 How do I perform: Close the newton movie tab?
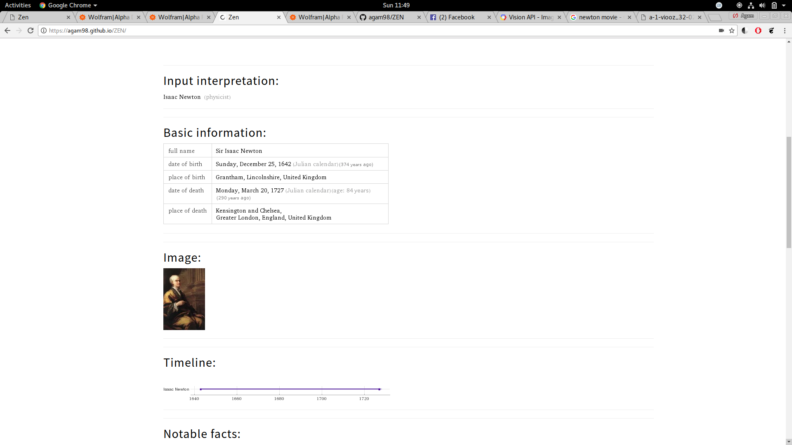pyautogui.click(x=629, y=17)
